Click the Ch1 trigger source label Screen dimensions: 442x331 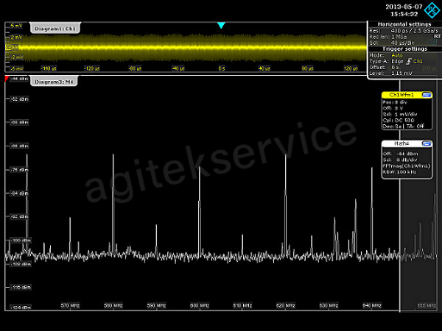[418, 61]
